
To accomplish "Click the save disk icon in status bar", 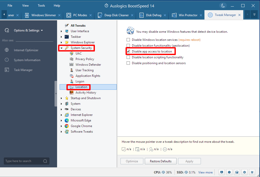I will click(237, 172).
